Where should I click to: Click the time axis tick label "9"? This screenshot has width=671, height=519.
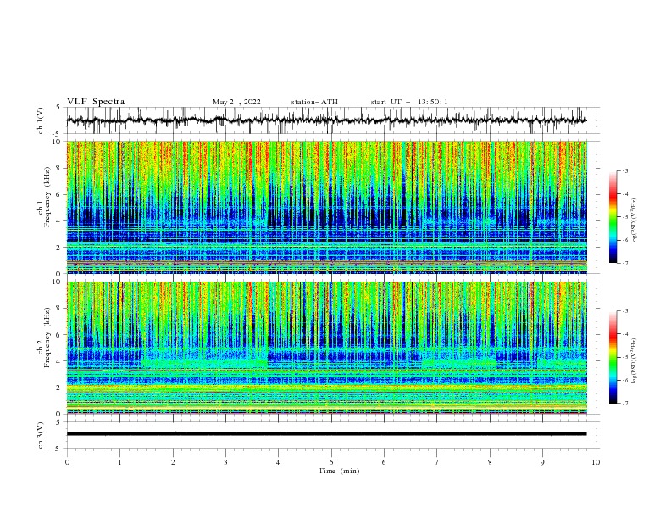tap(542, 462)
